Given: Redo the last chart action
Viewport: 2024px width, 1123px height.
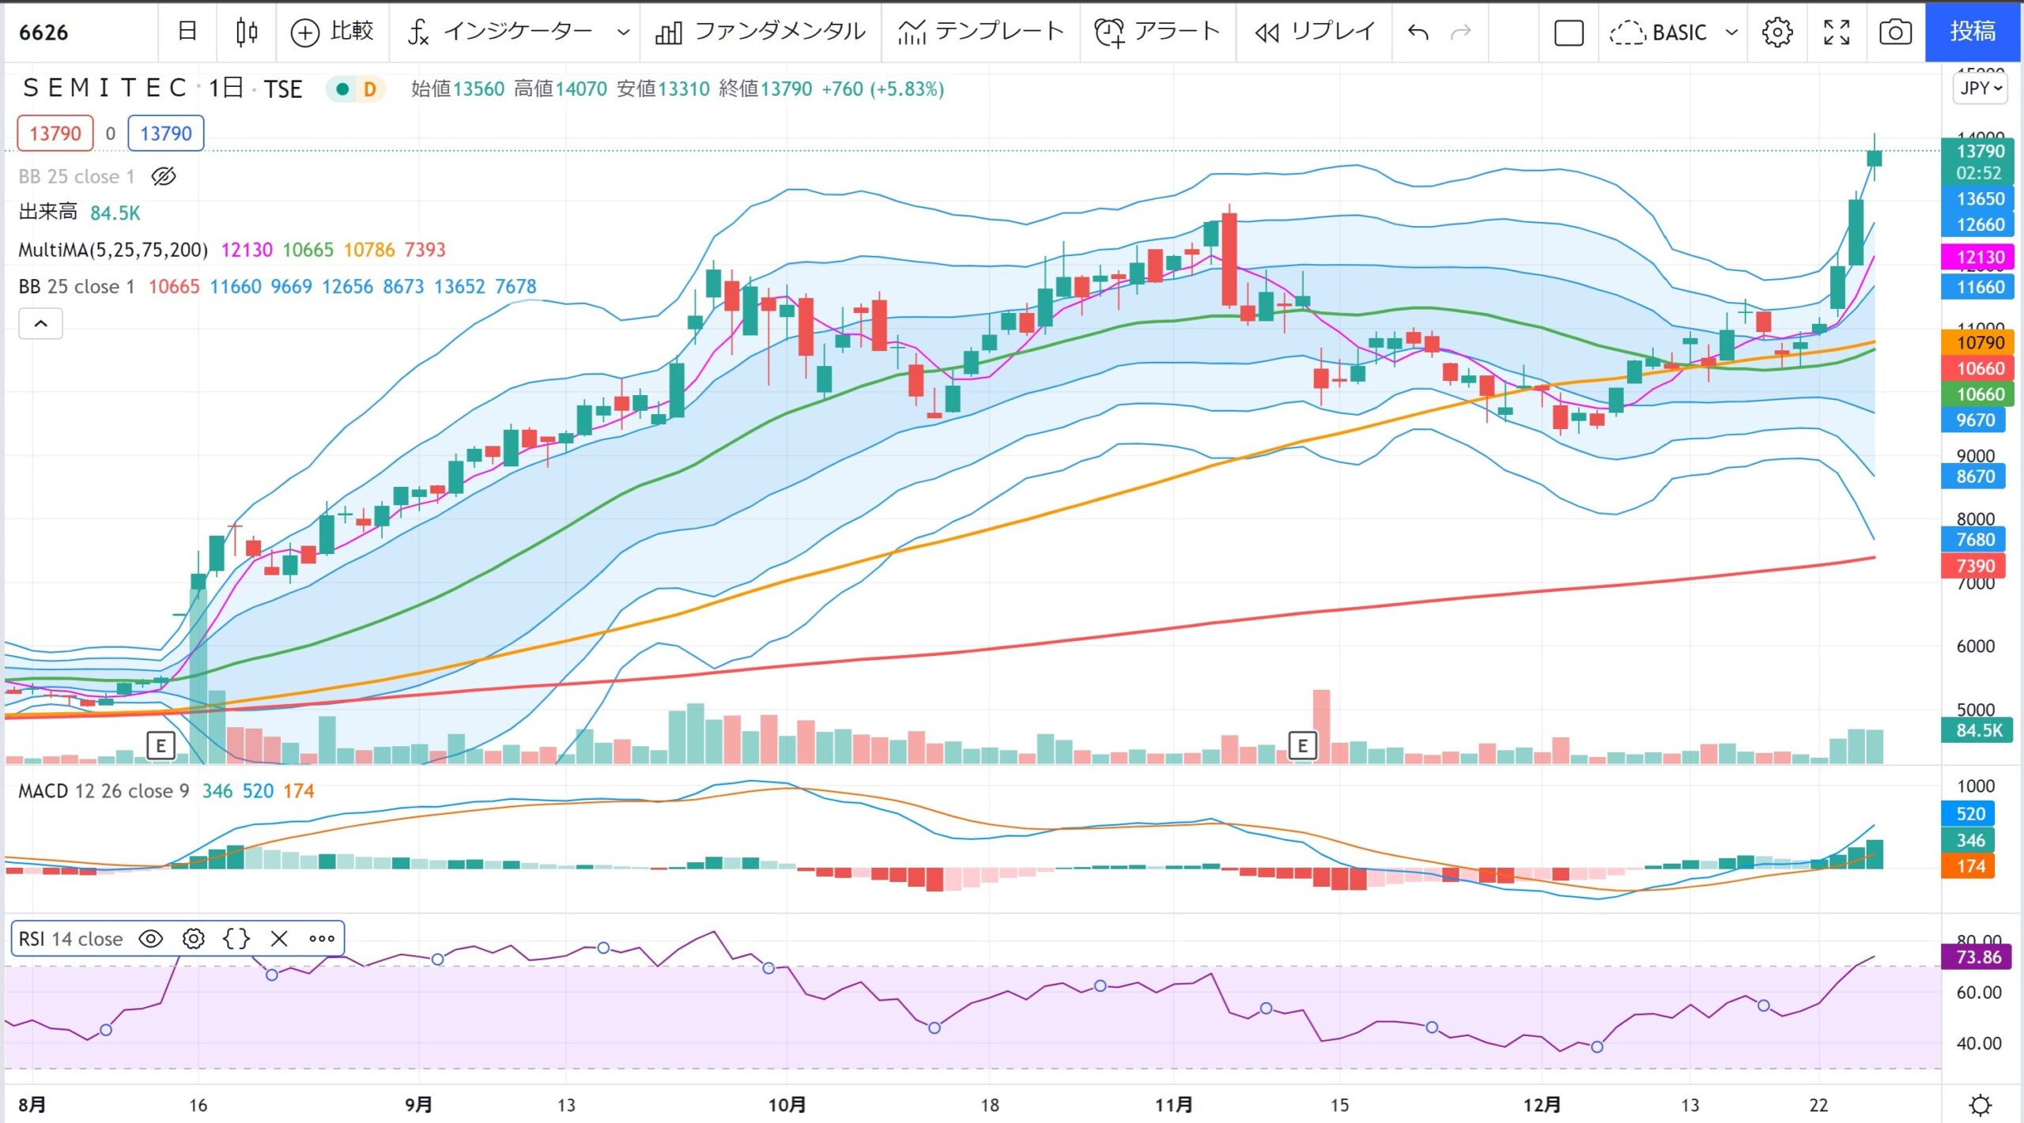Looking at the screenshot, I should (x=1461, y=32).
